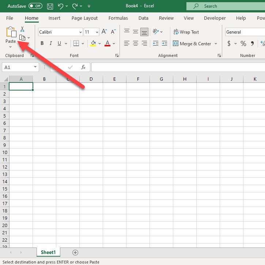The width and height of the screenshot is (265, 265).
Task: Click the Insert Function fx icon
Action: pyautogui.click(x=83, y=67)
